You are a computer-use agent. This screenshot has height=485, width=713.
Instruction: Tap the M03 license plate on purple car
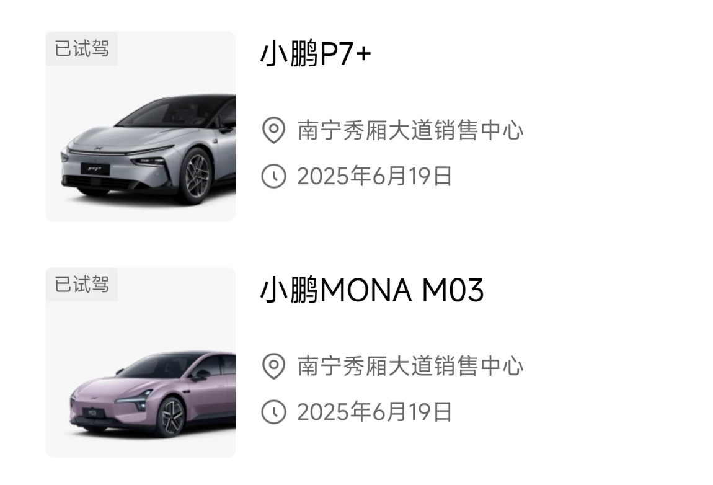94,412
